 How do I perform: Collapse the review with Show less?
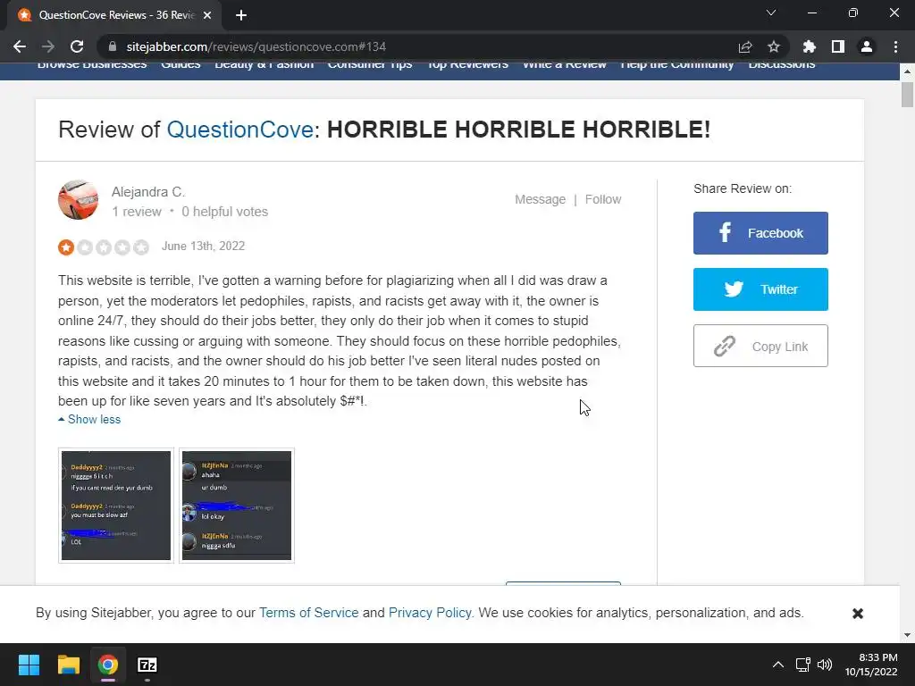(90, 420)
